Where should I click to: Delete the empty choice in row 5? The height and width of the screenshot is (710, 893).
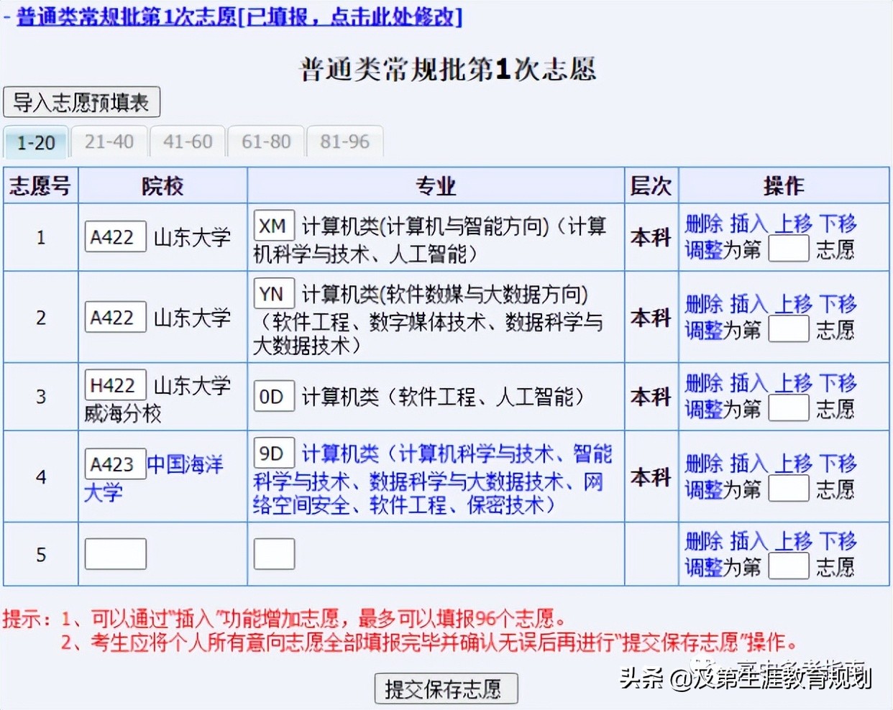point(702,541)
